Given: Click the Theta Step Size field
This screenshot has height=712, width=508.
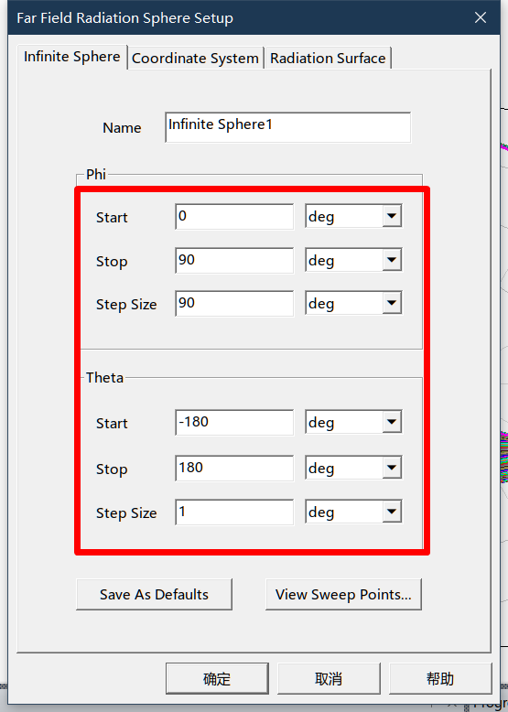Looking at the screenshot, I should pyautogui.click(x=234, y=512).
